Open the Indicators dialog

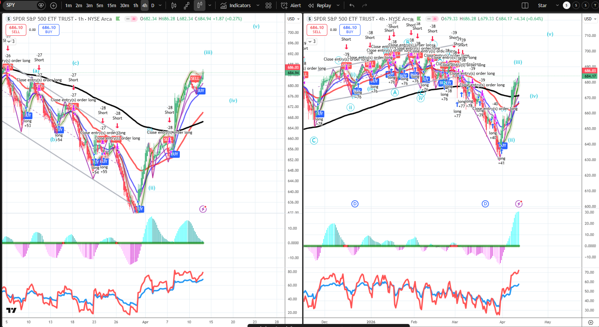tap(236, 6)
